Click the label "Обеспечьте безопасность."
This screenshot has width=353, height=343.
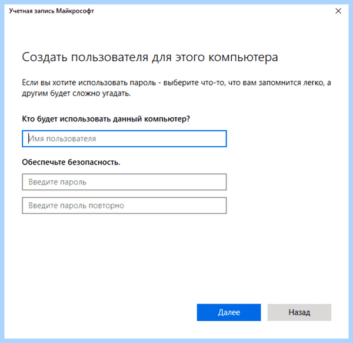(x=71, y=162)
